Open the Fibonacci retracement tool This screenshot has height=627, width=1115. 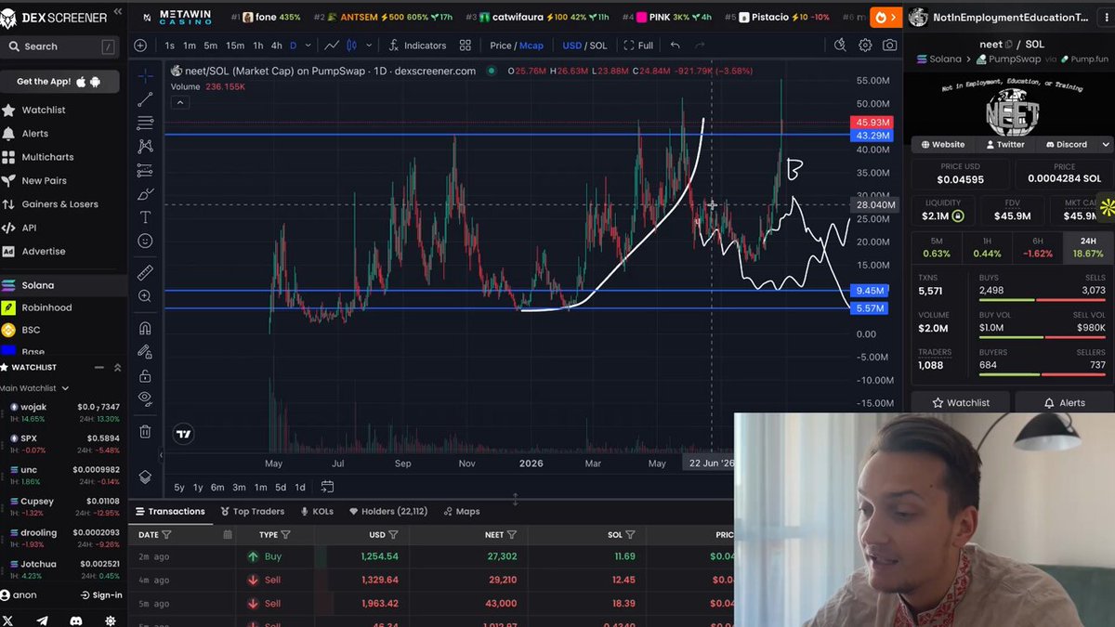click(x=145, y=123)
